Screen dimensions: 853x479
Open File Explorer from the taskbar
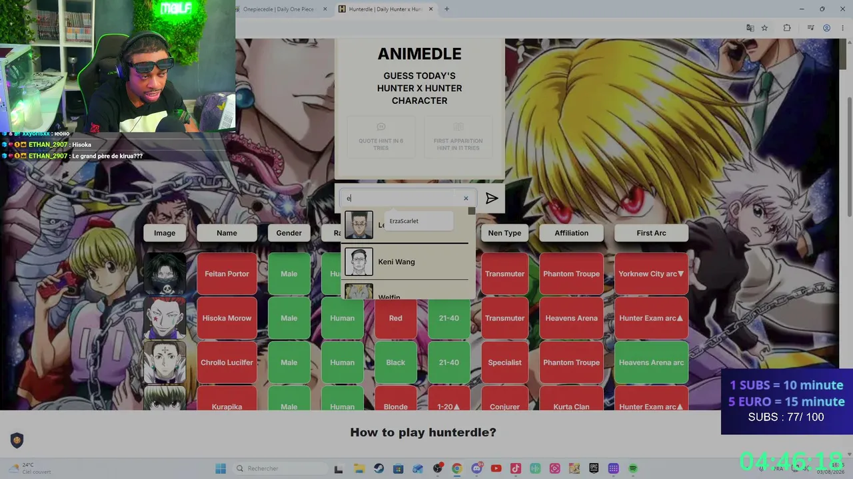click(359, 468)
